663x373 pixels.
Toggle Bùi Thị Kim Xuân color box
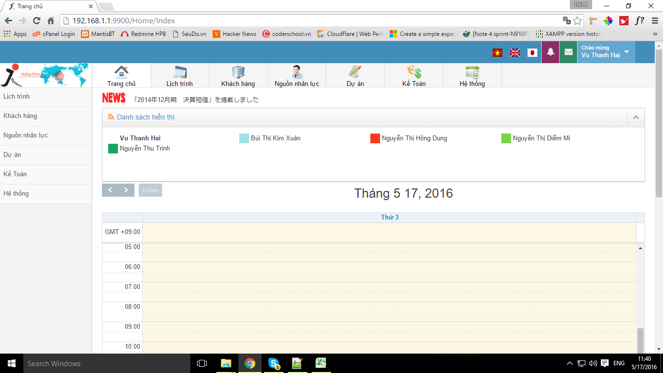point(244,138)
